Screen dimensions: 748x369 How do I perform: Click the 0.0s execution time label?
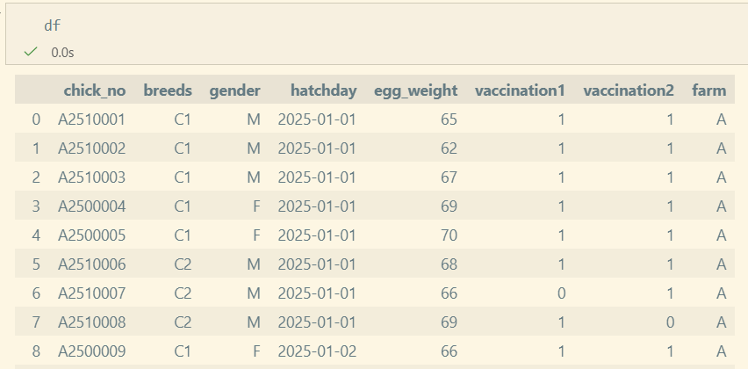point(62,53)
